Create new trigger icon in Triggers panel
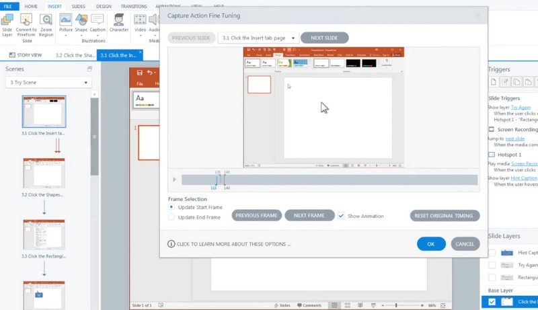The height and width of the screenshot is (310, 538). pyautogui.click(x=494, y=82)
